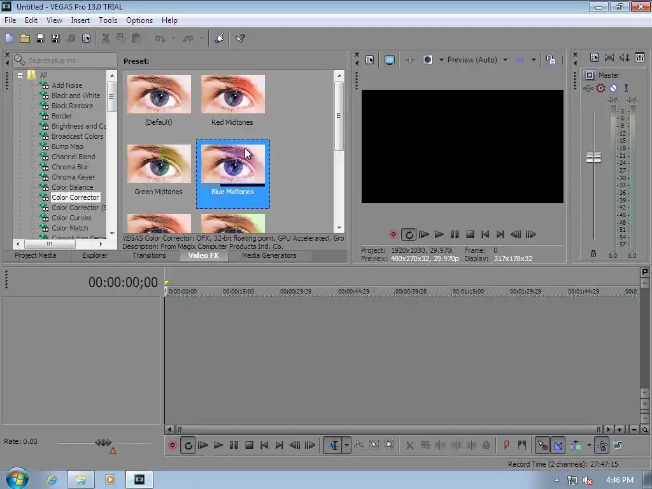Viewport: 652px width, 489px height.
Task: Click the Paste clipboard icon
Action: tap(136, 38)
